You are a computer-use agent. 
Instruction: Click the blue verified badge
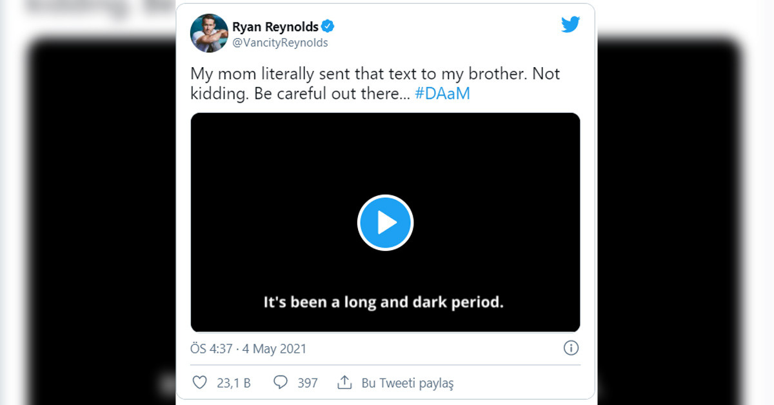pos(328,26)
